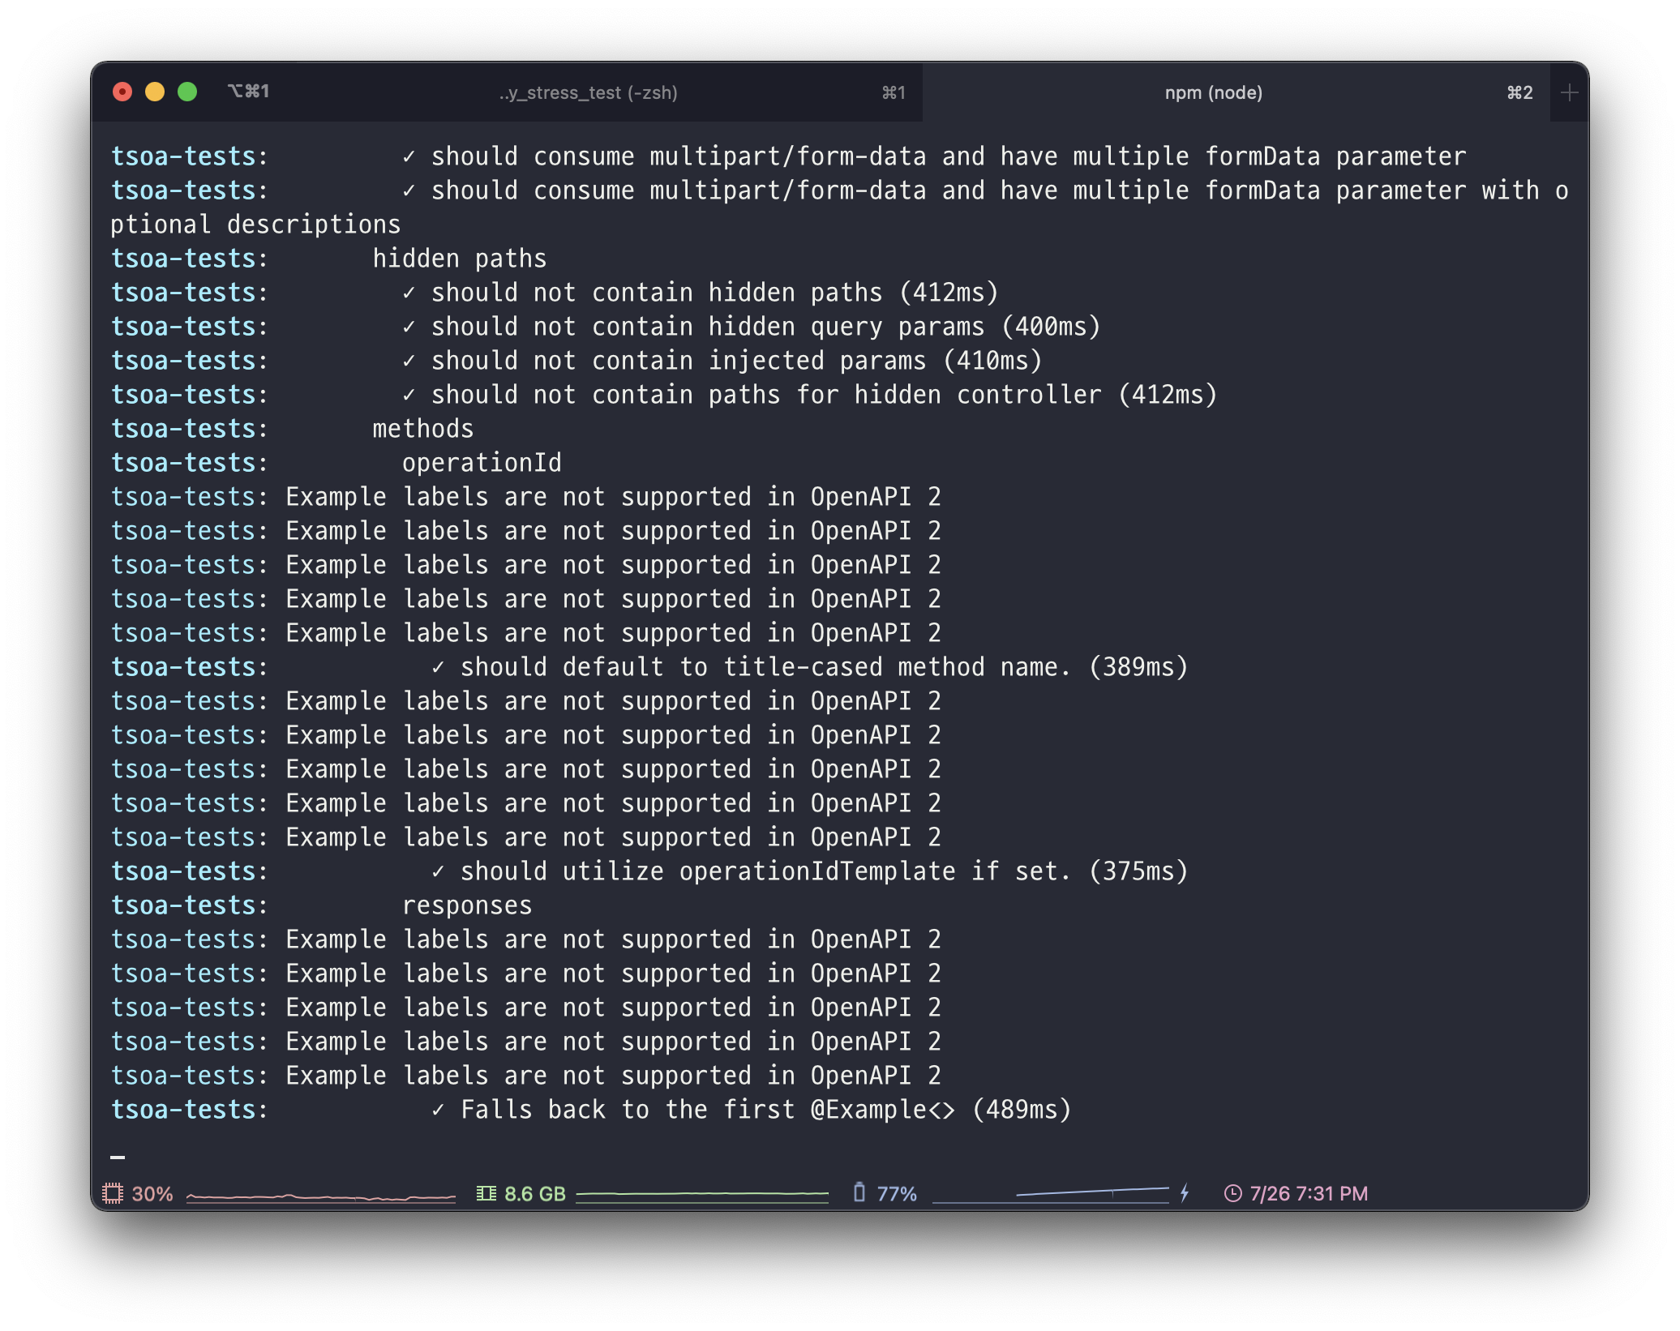Click the green memory usage graph
1680x1331 pixels.
click(x=701, y=1194)
